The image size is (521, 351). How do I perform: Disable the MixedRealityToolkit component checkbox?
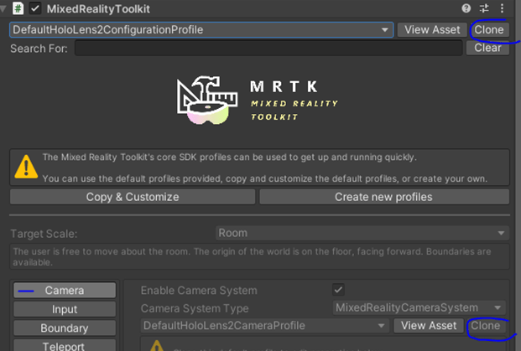coord(35,8)
